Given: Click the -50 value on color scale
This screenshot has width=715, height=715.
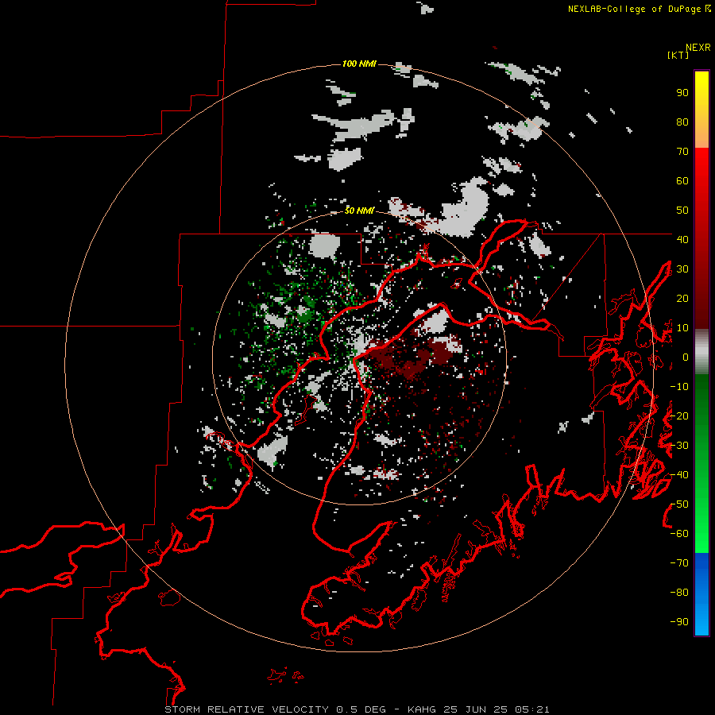Looking at the screenshot, I should [x=679, y=504].
